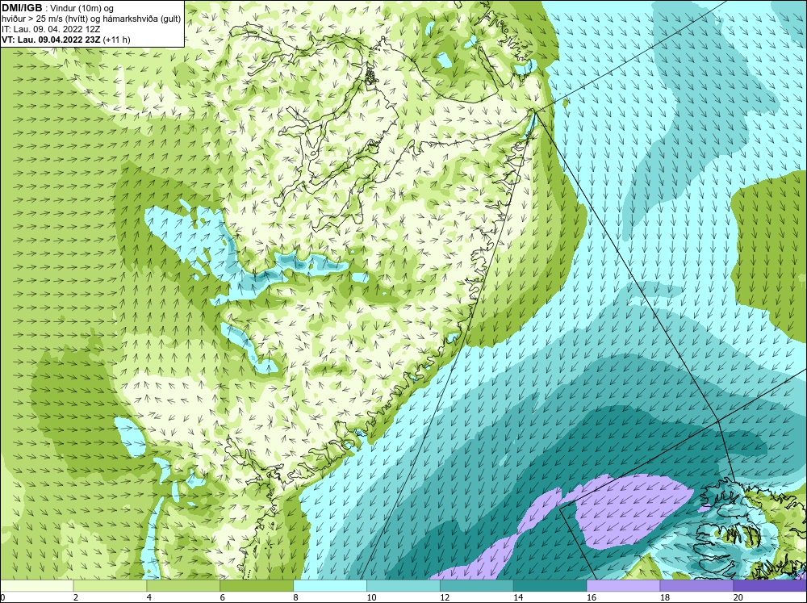Click the legend value '12'
807x603 pixels.
pyautogui.click(x=445, y=597)
